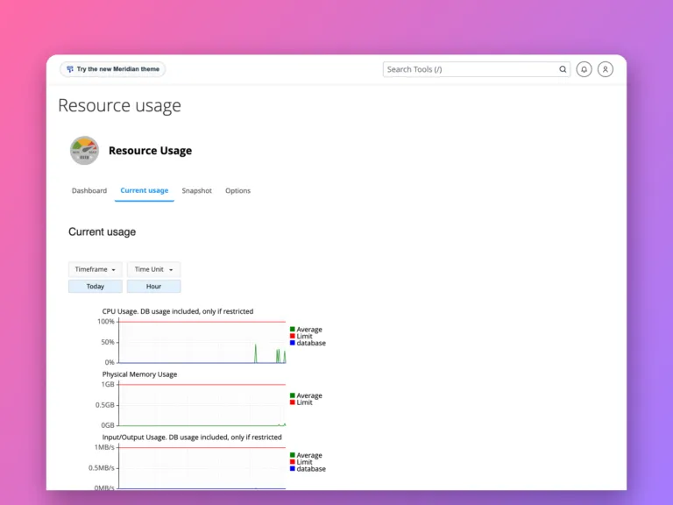Click the CPU chart blue database swatch
Viewport: 673px width, 505px height.
[293, 343]
